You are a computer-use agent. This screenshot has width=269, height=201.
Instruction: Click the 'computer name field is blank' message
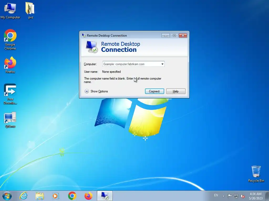[122, 80]
